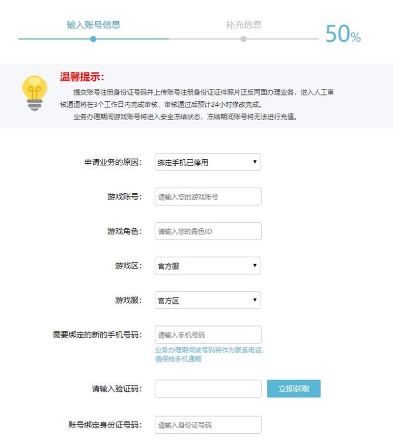Open the 申请业务的原因 dropdown
The width and height of the screenshot is (393, 446).
(x=207, y=162)
